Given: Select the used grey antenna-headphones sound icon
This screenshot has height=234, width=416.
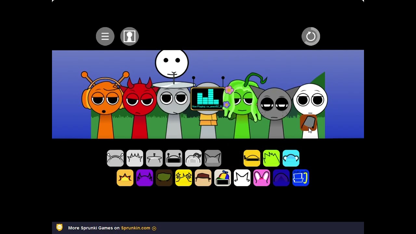Looking at the screenshot, I should pyautogui.click(x=115, y=158).
